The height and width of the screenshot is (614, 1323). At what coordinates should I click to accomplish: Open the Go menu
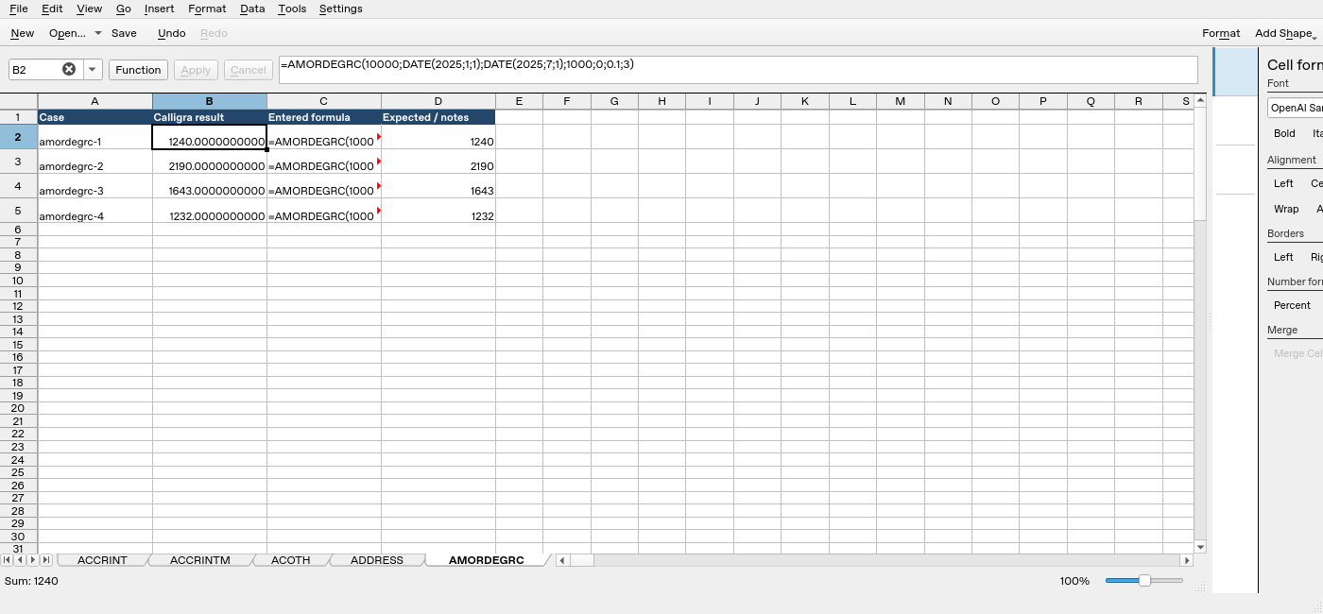[x=124, y=9]
